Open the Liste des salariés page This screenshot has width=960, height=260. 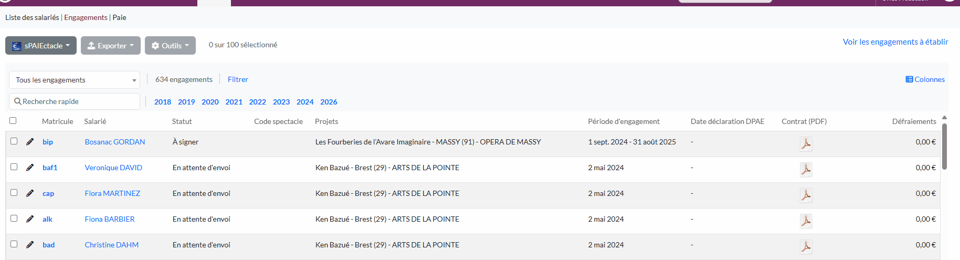32,17
